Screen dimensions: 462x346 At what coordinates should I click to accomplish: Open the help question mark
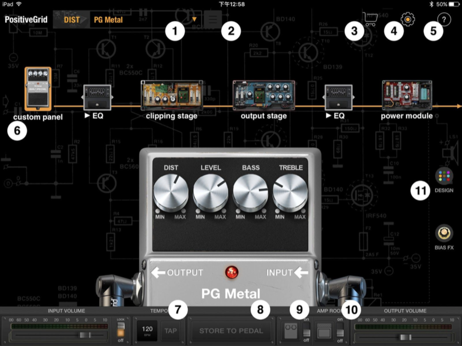(x=444, y=20)
